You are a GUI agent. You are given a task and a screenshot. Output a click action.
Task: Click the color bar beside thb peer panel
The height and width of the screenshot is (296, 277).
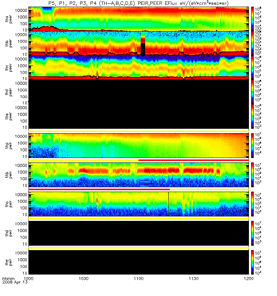point(252,43)
